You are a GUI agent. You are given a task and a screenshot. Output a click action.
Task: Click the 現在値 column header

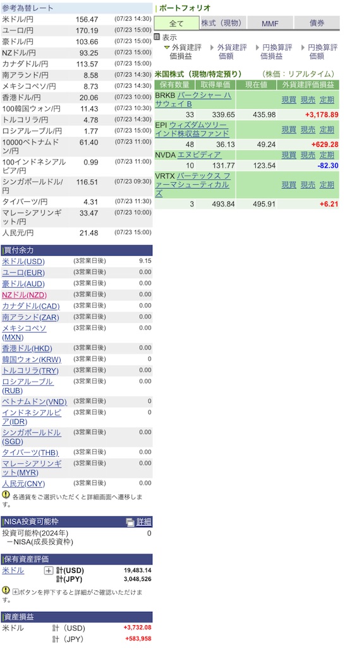click(x=257, y=85)
